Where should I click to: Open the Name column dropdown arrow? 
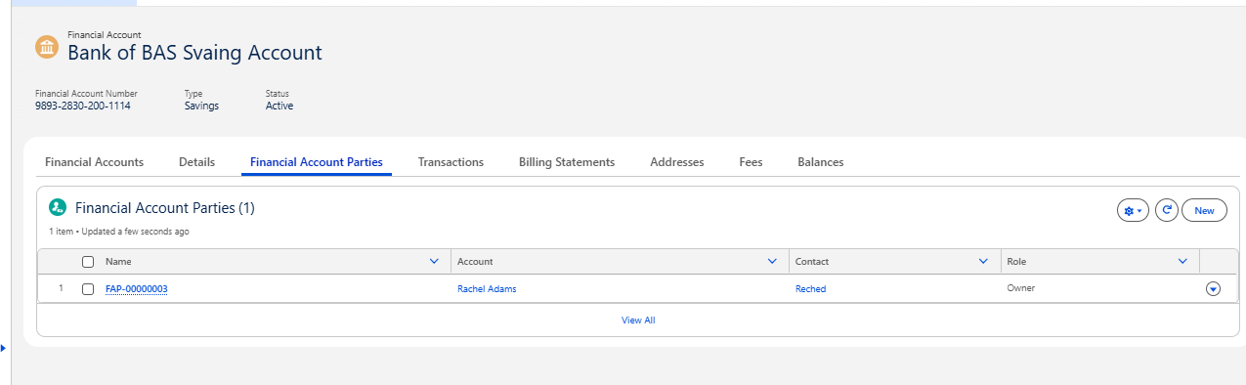435,262
